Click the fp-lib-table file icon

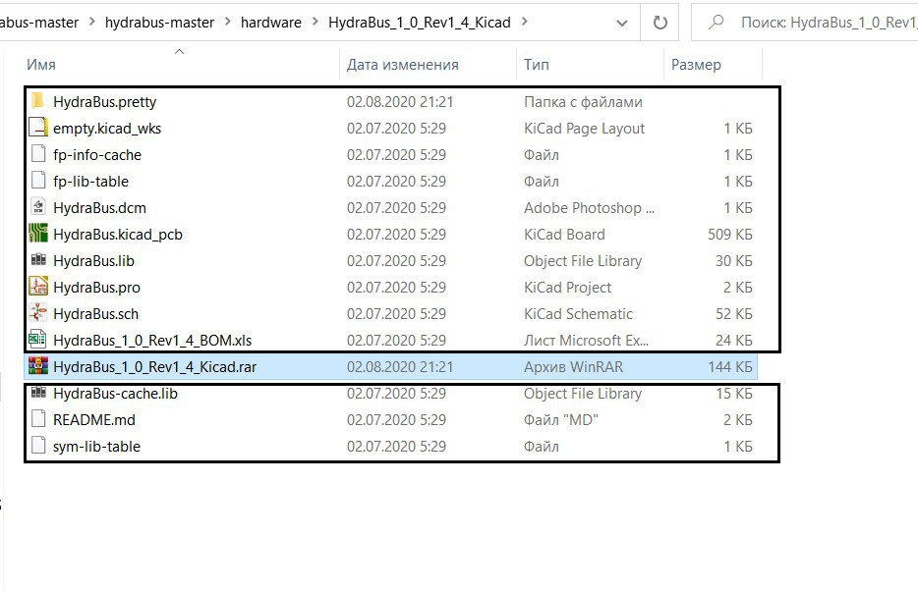[x=38, y=181]
